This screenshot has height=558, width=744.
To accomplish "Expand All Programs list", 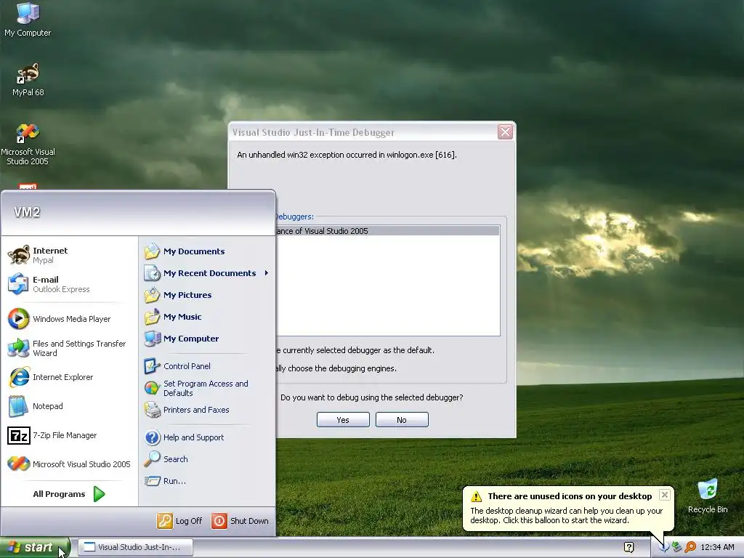I will 69,494.
